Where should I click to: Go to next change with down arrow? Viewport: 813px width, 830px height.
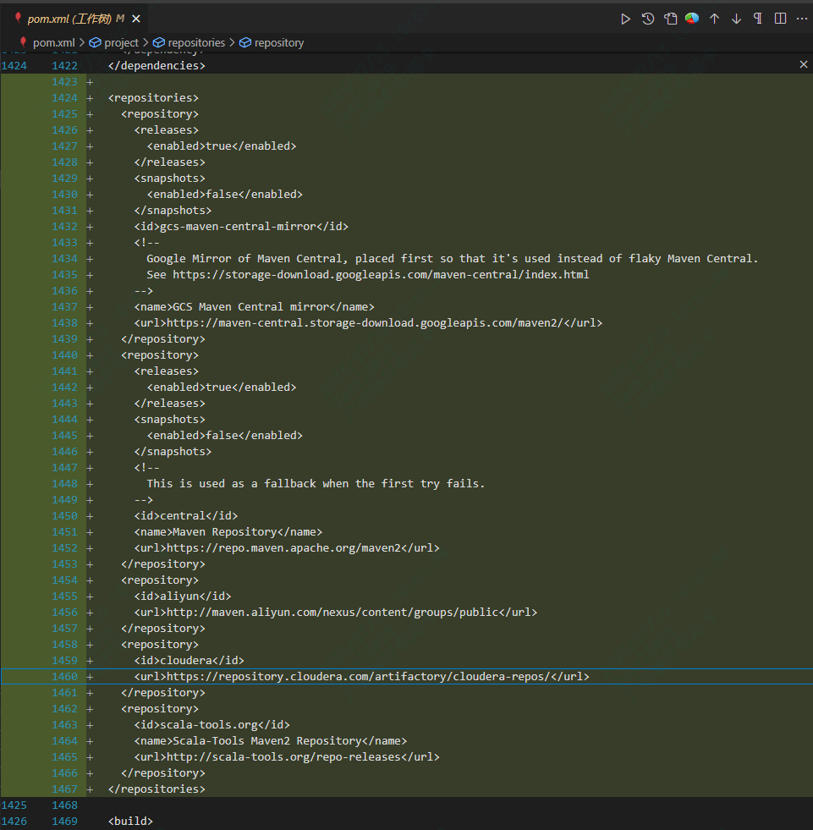coord(736,19)
